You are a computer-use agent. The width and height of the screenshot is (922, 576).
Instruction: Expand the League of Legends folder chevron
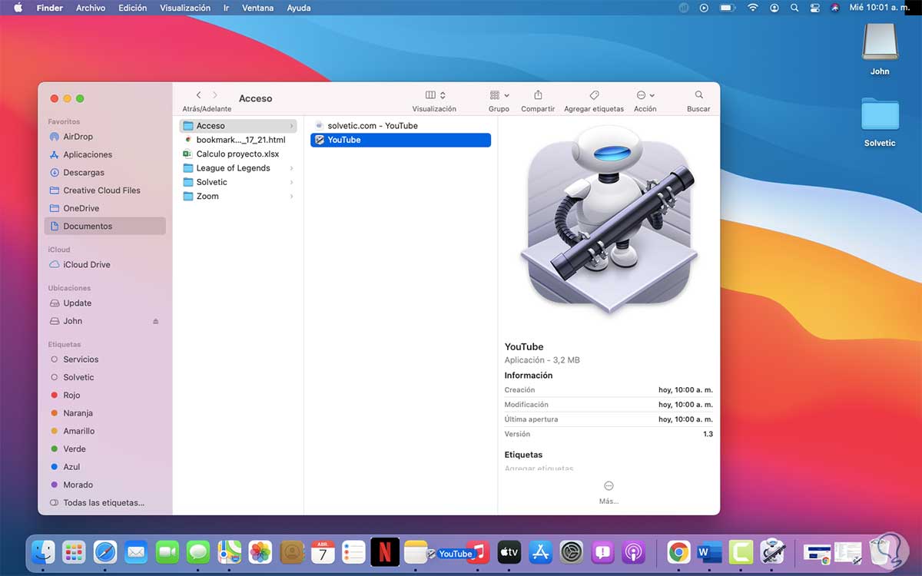tap(291, 168)
